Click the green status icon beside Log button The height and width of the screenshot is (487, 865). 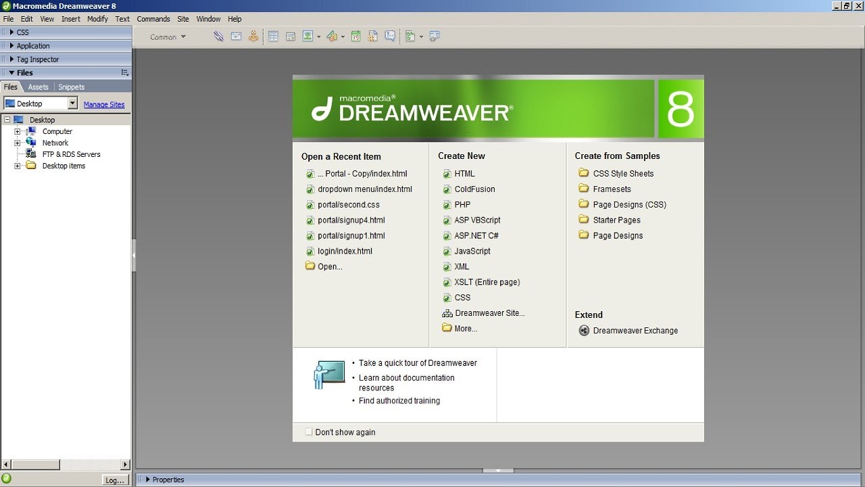(7, 479)
